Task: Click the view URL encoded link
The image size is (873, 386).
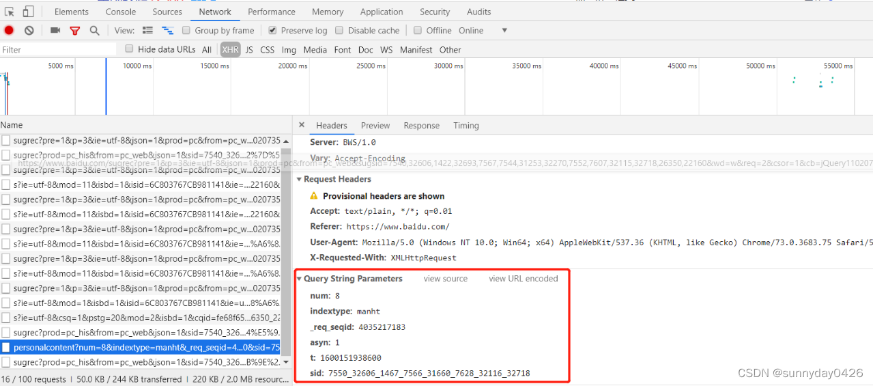Action: coord(524,279)
